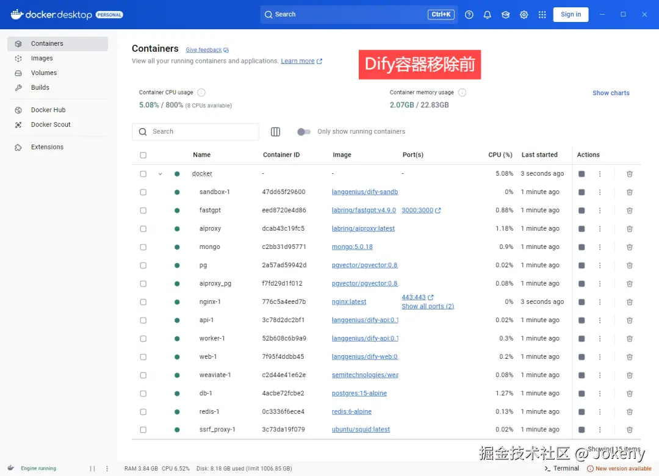
Task: Select all containers with header checkbox
Action: tap(143, 155)
